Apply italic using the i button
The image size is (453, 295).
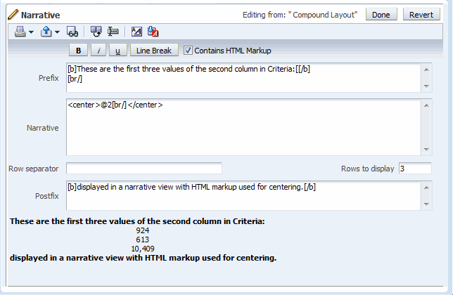[x=98, y=51]
